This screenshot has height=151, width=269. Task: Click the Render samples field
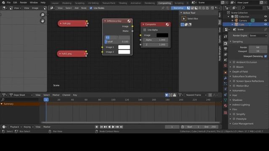(258, 47)
